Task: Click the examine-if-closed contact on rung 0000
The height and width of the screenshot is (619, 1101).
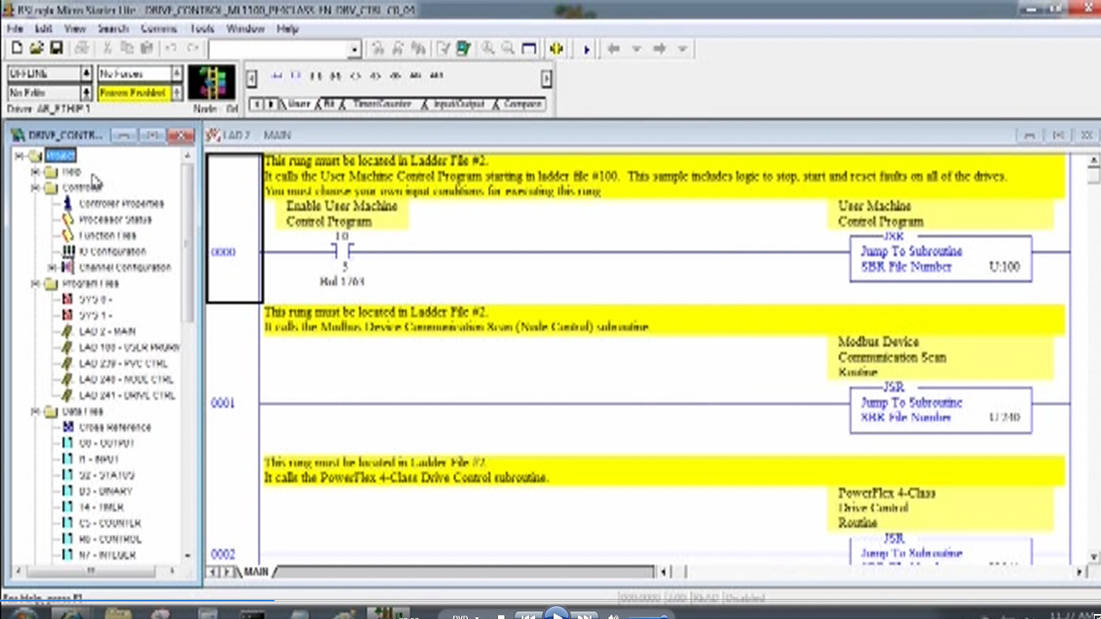Action: tap(342, 251)
